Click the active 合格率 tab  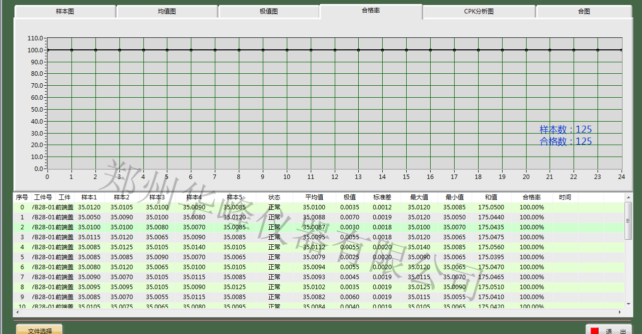(371, 10)
